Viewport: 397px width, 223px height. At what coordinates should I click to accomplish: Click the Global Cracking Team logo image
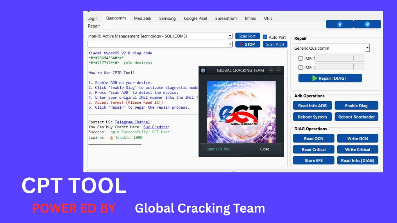[x=241, y=111]
